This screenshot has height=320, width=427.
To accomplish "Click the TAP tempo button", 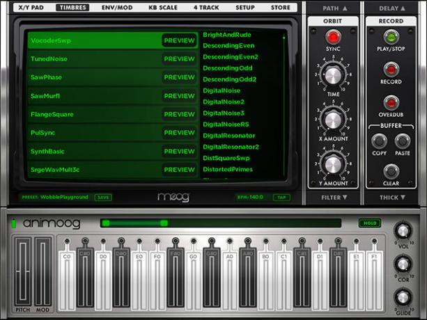I will pyautogui.click(x=281, y=198).
